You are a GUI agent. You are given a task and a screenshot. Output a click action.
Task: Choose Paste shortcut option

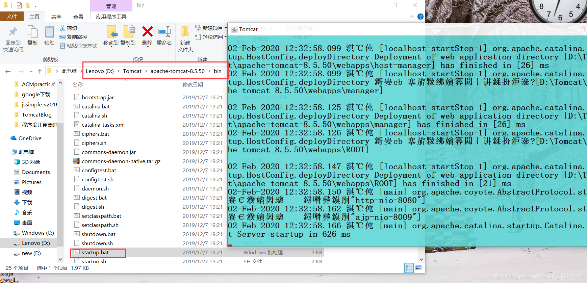click(78, 46)
